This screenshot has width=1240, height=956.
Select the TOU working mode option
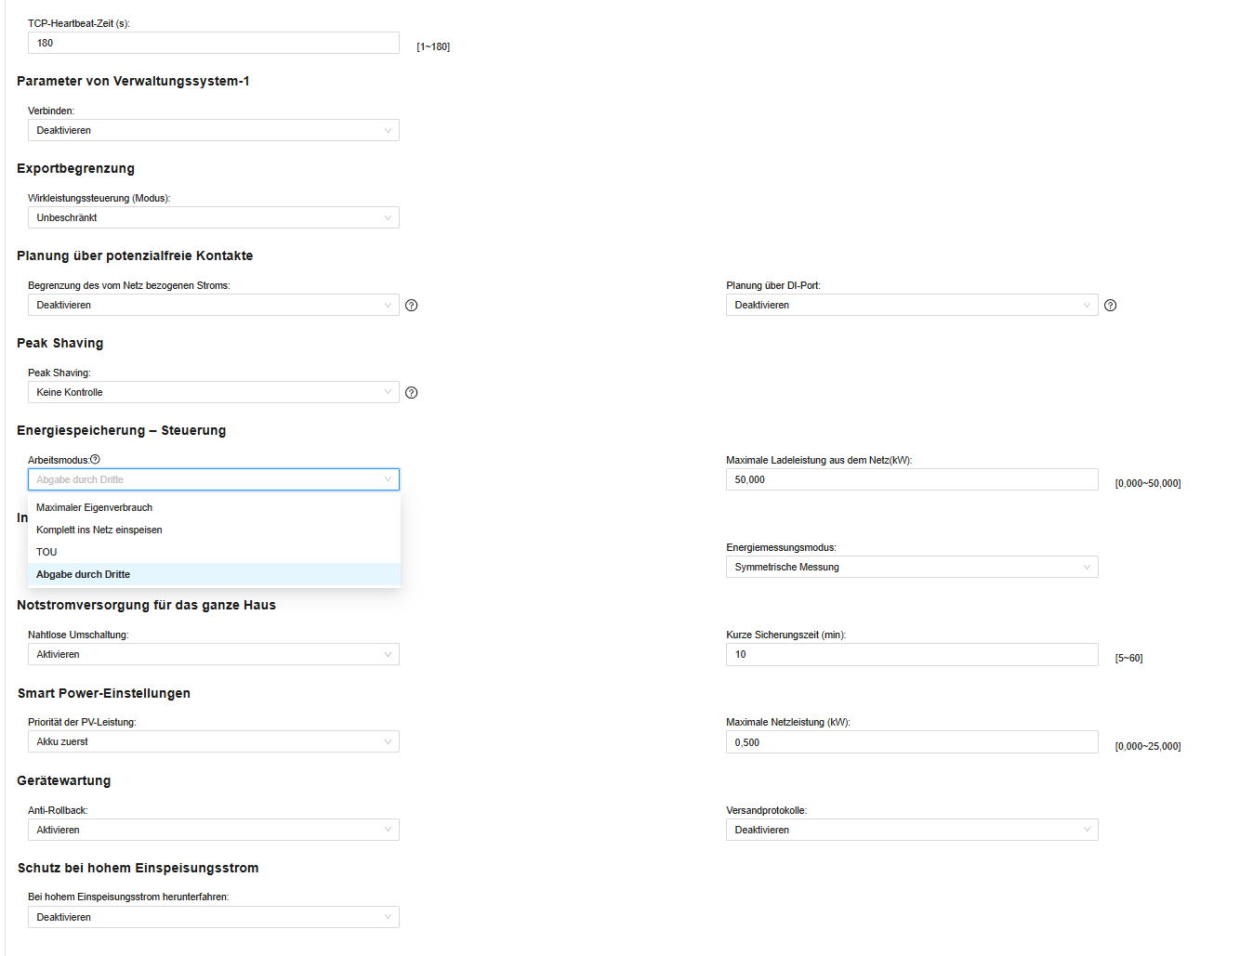pyautogui.click(x=46, y=552)
